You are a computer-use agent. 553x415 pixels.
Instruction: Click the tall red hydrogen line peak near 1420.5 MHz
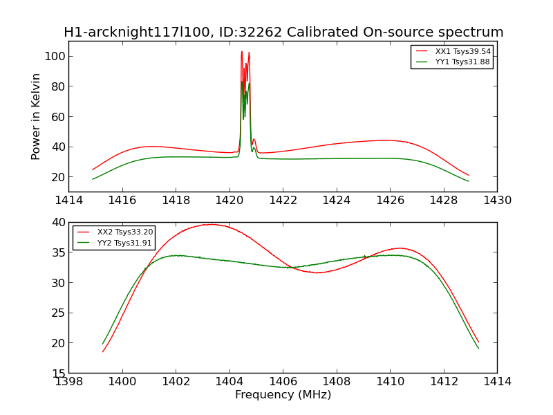242,53
